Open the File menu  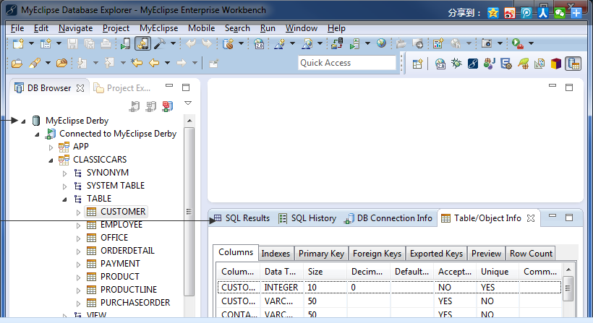(x=17, y=28)
